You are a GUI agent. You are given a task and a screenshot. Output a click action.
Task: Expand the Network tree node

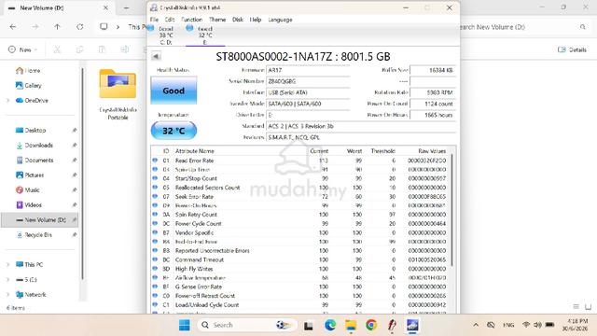coord(8,295)
